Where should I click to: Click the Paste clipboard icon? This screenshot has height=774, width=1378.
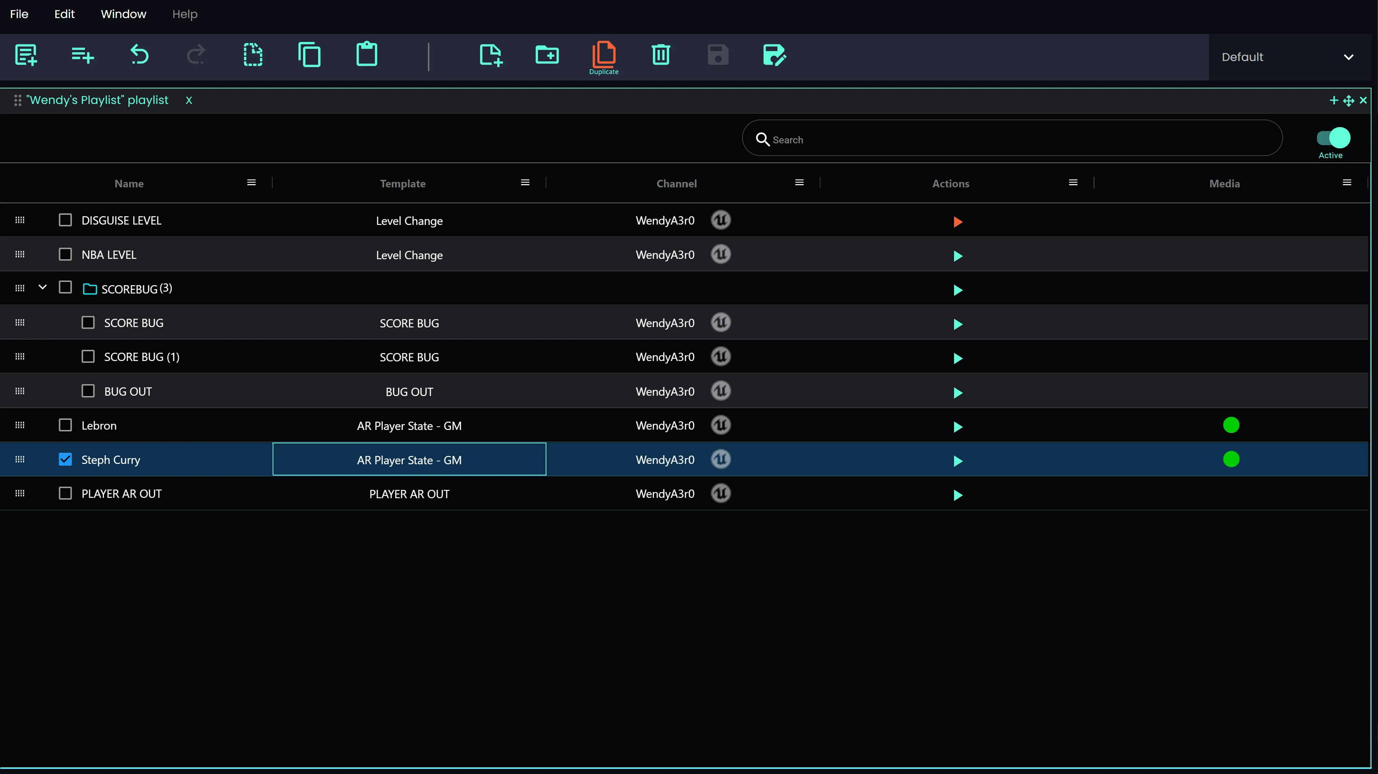[x=367, y=55]
